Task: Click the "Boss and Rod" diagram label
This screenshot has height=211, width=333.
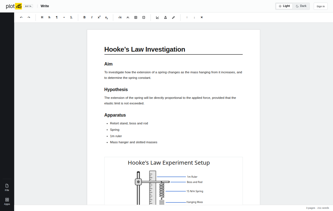Action: point(195,182)
